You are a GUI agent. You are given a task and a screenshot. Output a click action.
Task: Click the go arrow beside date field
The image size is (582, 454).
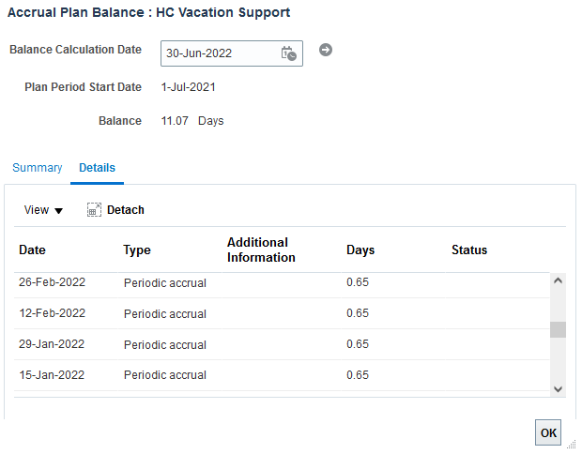coord(326,50)
